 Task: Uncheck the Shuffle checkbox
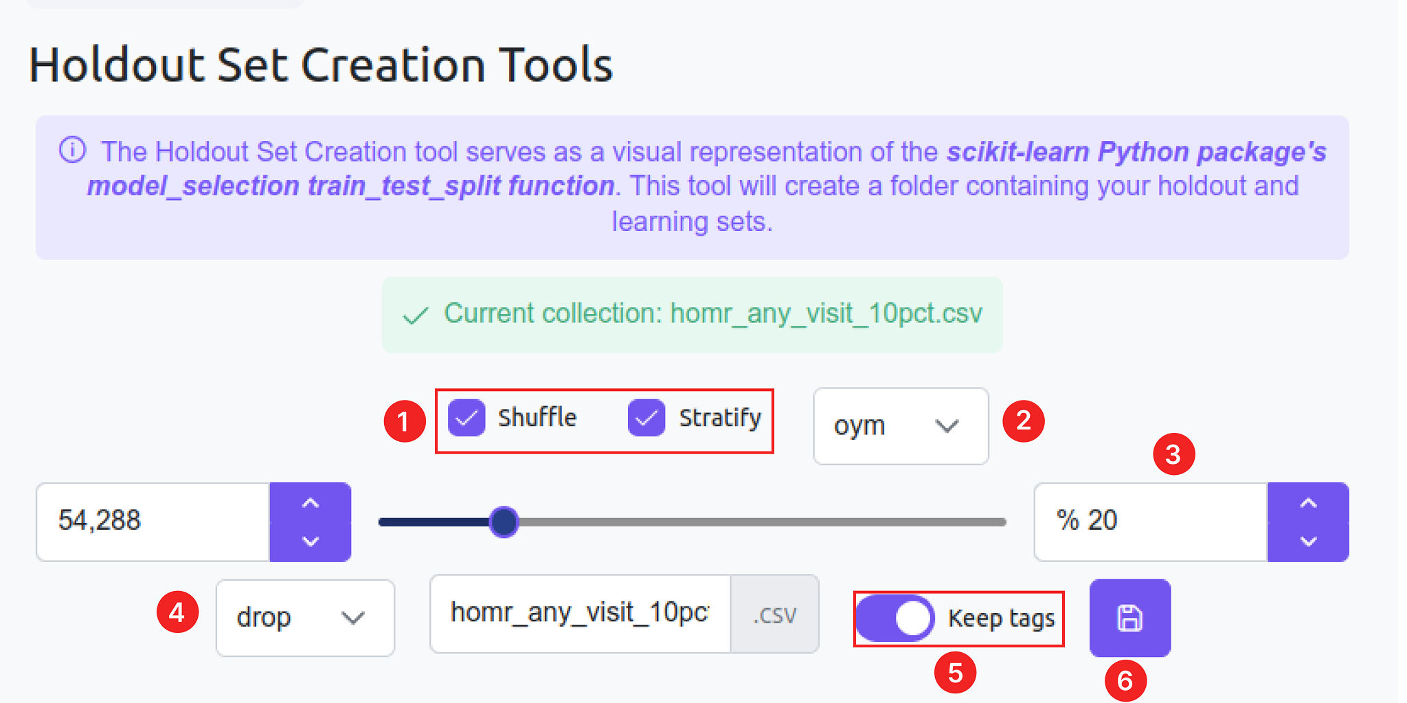pos(466,418)
